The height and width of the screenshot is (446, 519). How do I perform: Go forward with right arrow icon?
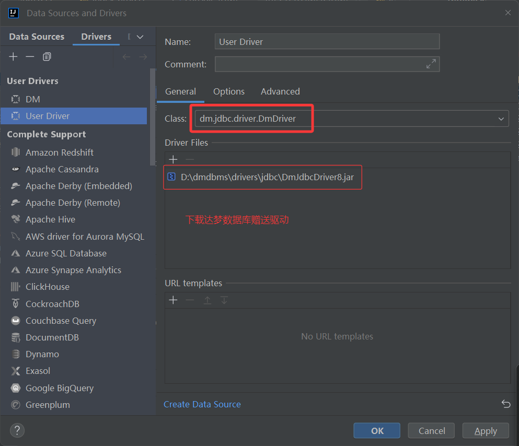tap(143, 57)
